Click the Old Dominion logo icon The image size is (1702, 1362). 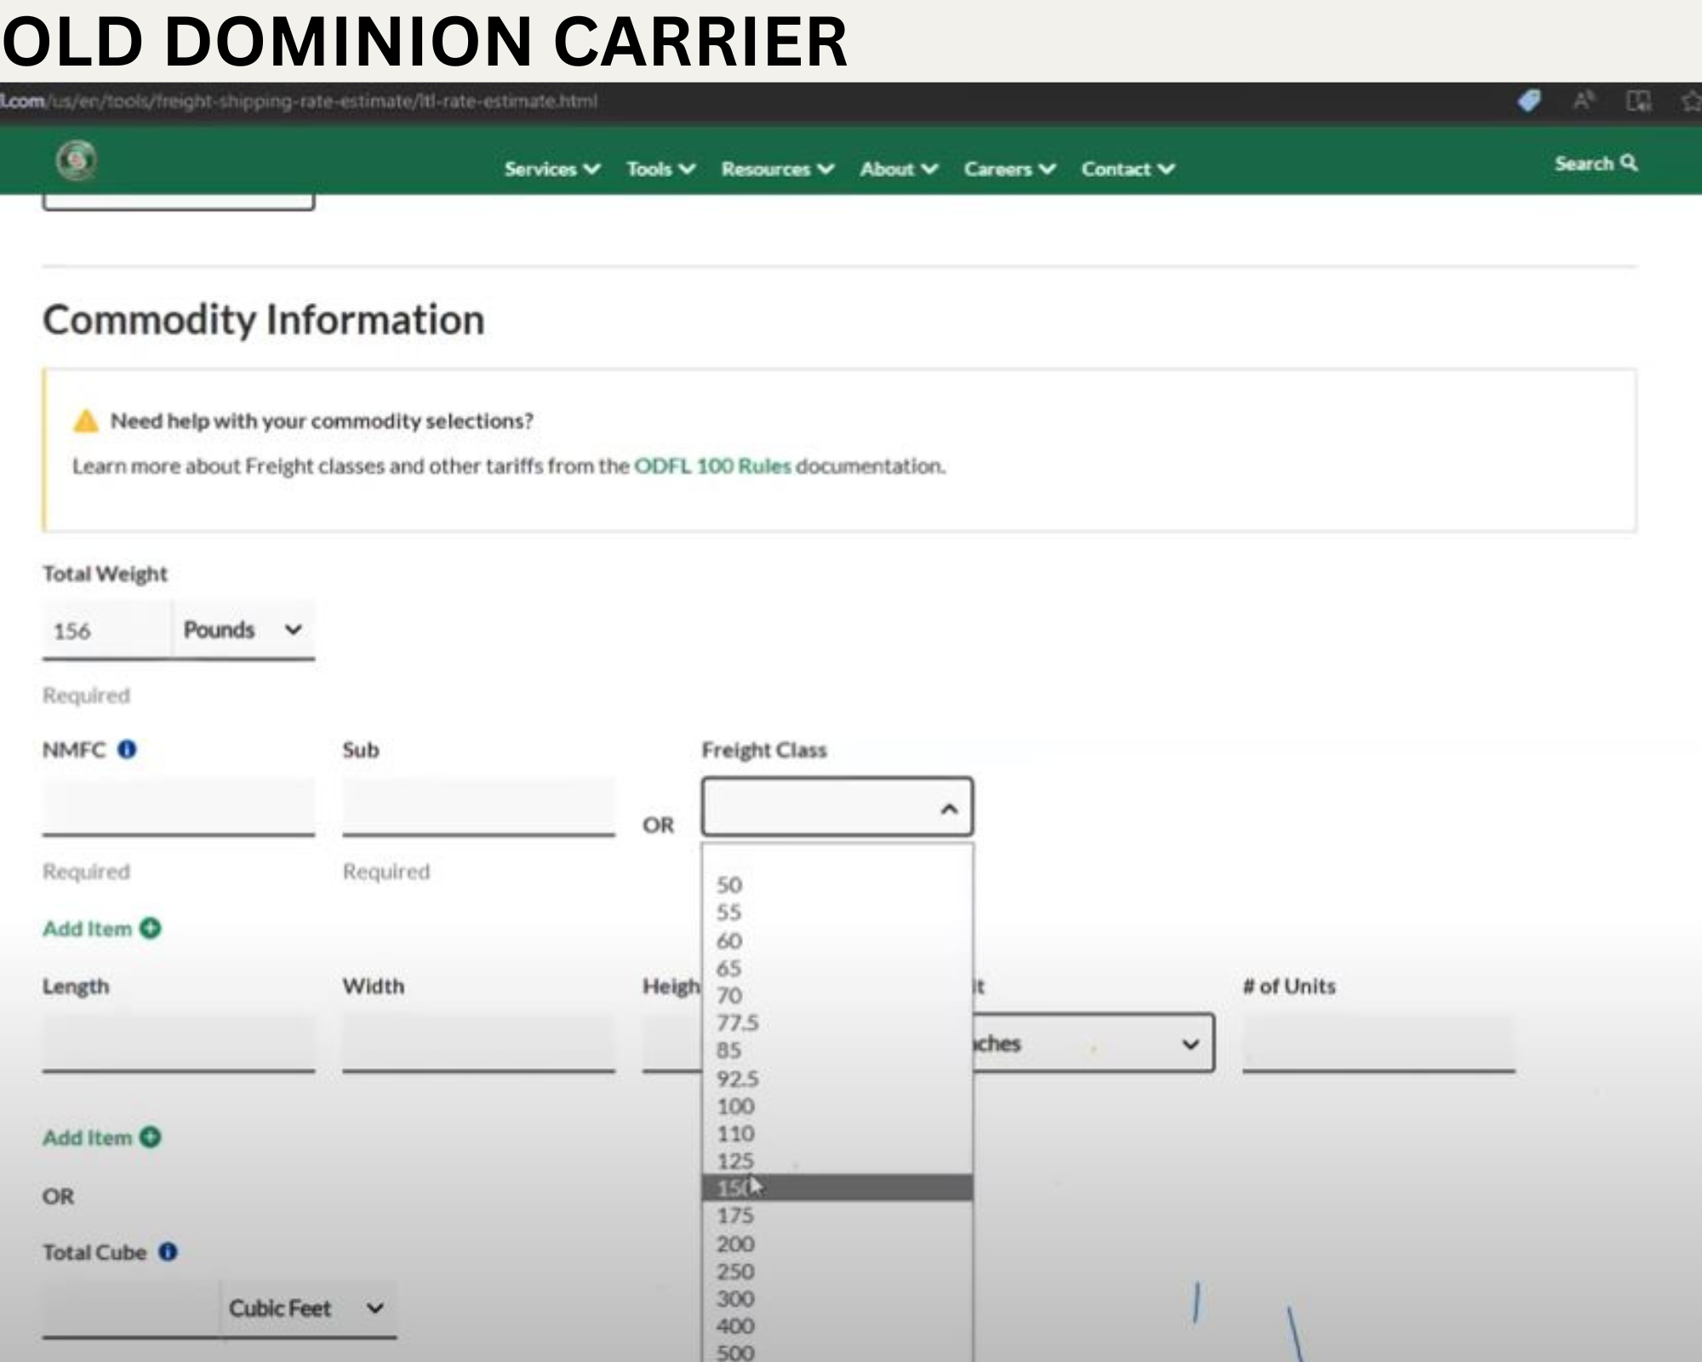tap(77, 160)
